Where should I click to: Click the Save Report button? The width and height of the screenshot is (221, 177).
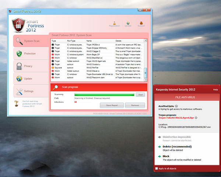(112, 105)
